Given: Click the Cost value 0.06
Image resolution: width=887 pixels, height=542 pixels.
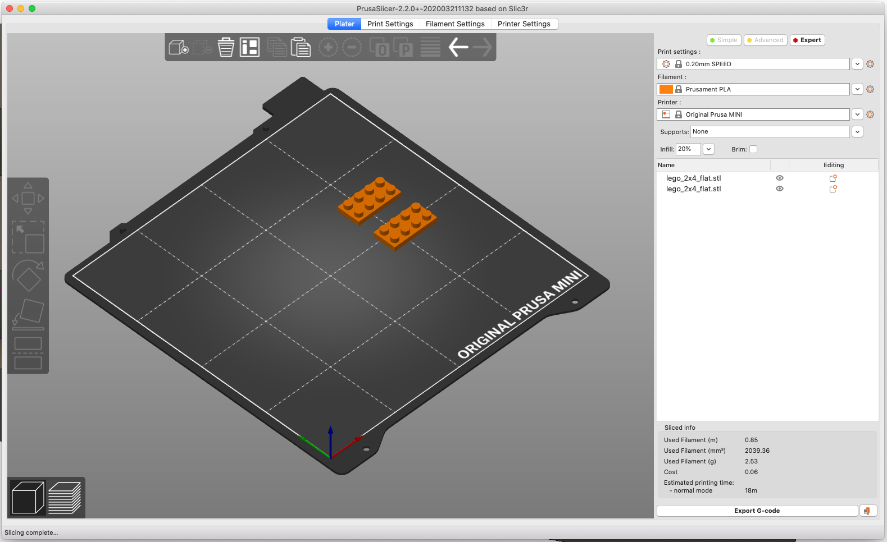Looking at the screenshot, I should pos(751,472).
